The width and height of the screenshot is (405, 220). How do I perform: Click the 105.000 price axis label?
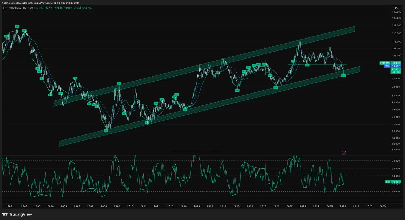click(396, 56)
